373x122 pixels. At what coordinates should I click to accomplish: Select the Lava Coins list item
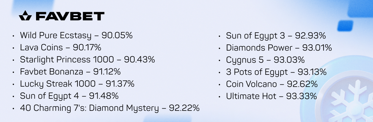[61, 48]
